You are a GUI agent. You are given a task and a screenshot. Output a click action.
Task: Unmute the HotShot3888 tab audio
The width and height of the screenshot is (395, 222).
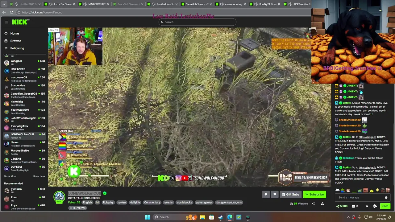[16, 4]
